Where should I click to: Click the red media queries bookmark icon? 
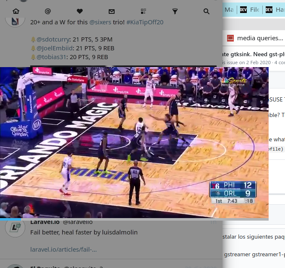click(x=230, y=38)
